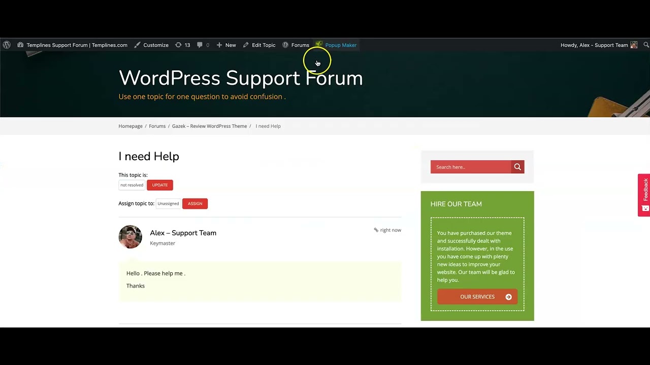This screenshot has height=365, width=650.
Task: Open Forums breadcrumb link
Action: tap(157, 126)
